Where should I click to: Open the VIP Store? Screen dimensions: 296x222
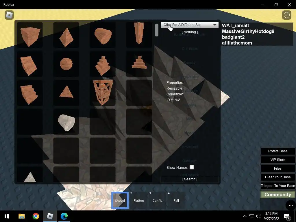pos(278,160)
